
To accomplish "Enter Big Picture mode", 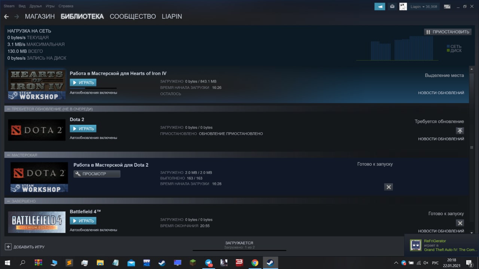I will pos(447,6).
